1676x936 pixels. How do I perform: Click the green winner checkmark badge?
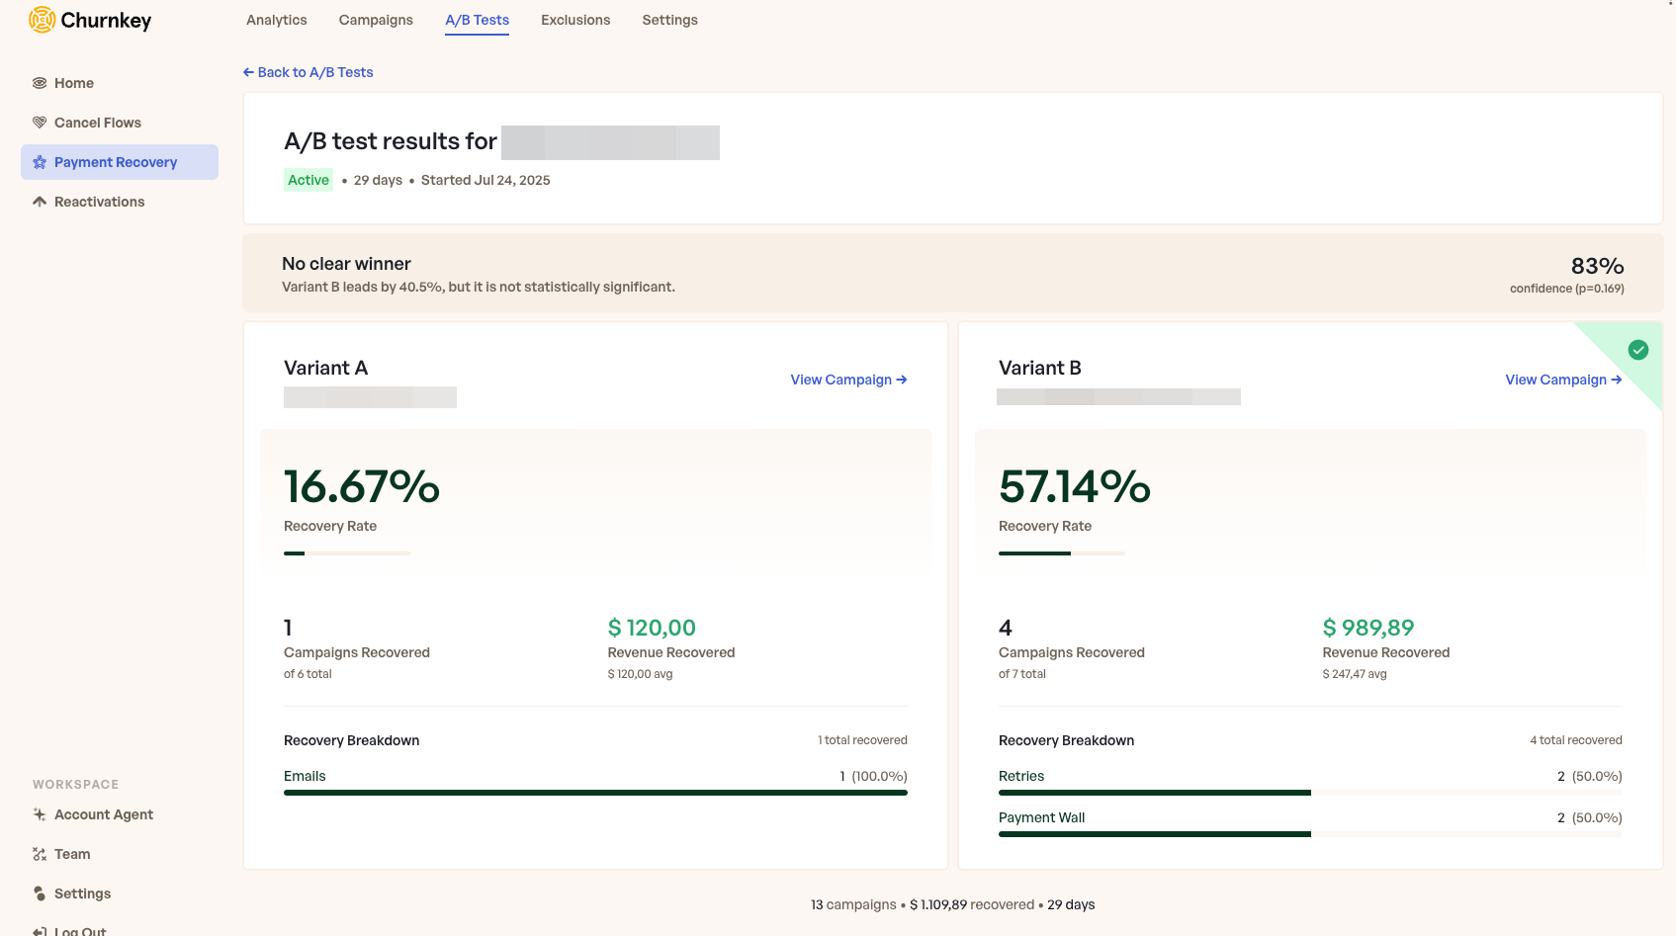[1637, 350]
